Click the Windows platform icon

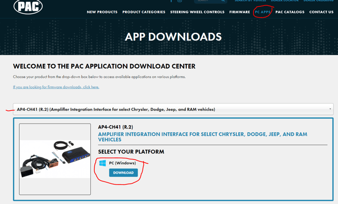[x=102, y=163]
